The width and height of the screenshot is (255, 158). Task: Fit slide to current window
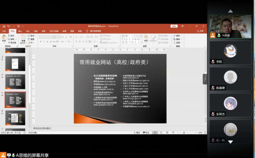205,133
